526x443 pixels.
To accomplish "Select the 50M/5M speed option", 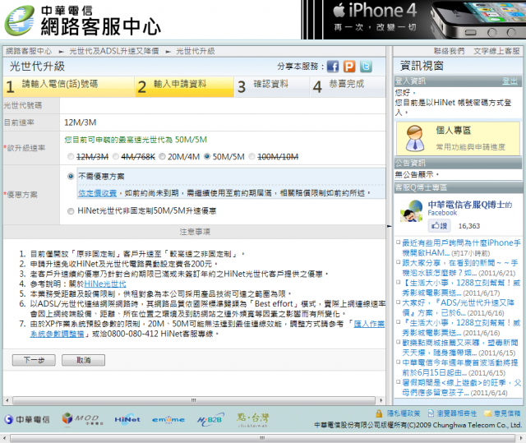I will click(x=207, y=157).
